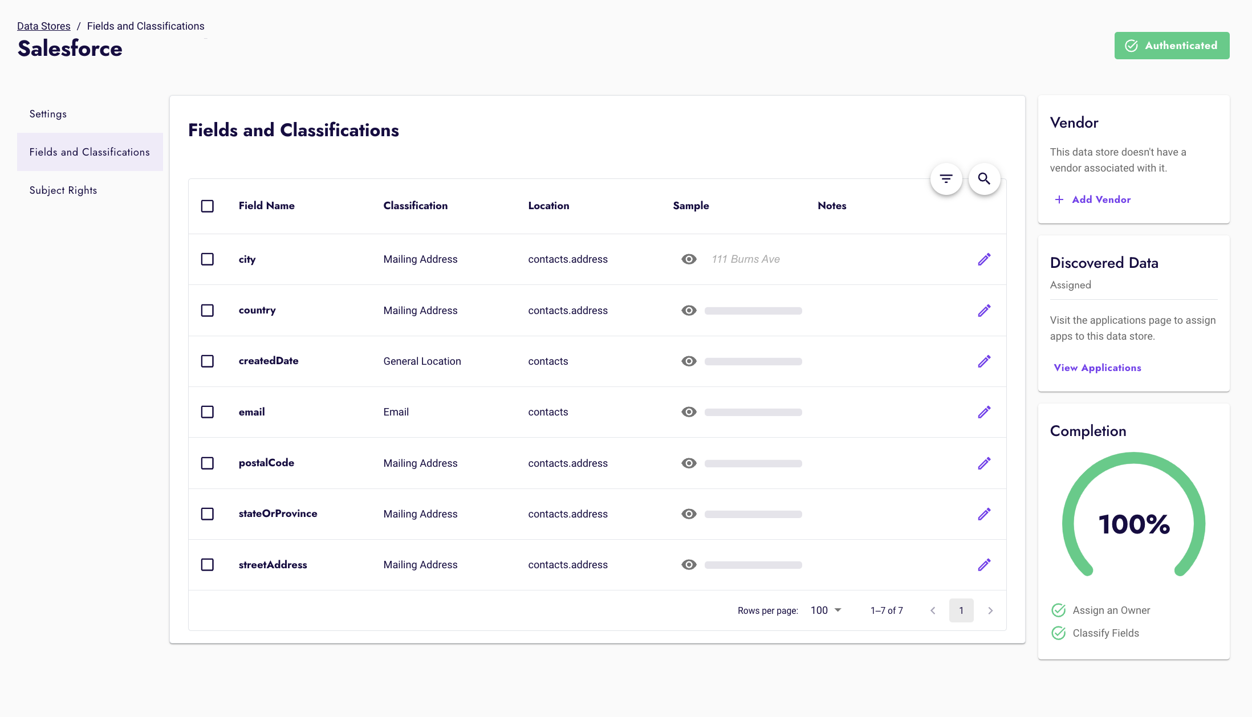Edit the stateOrProvince field row

click(x=984, y=514)
